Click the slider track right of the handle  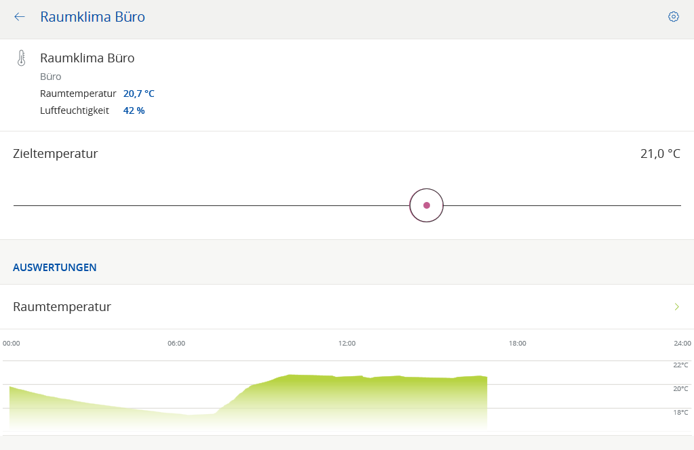click(563, 205)
